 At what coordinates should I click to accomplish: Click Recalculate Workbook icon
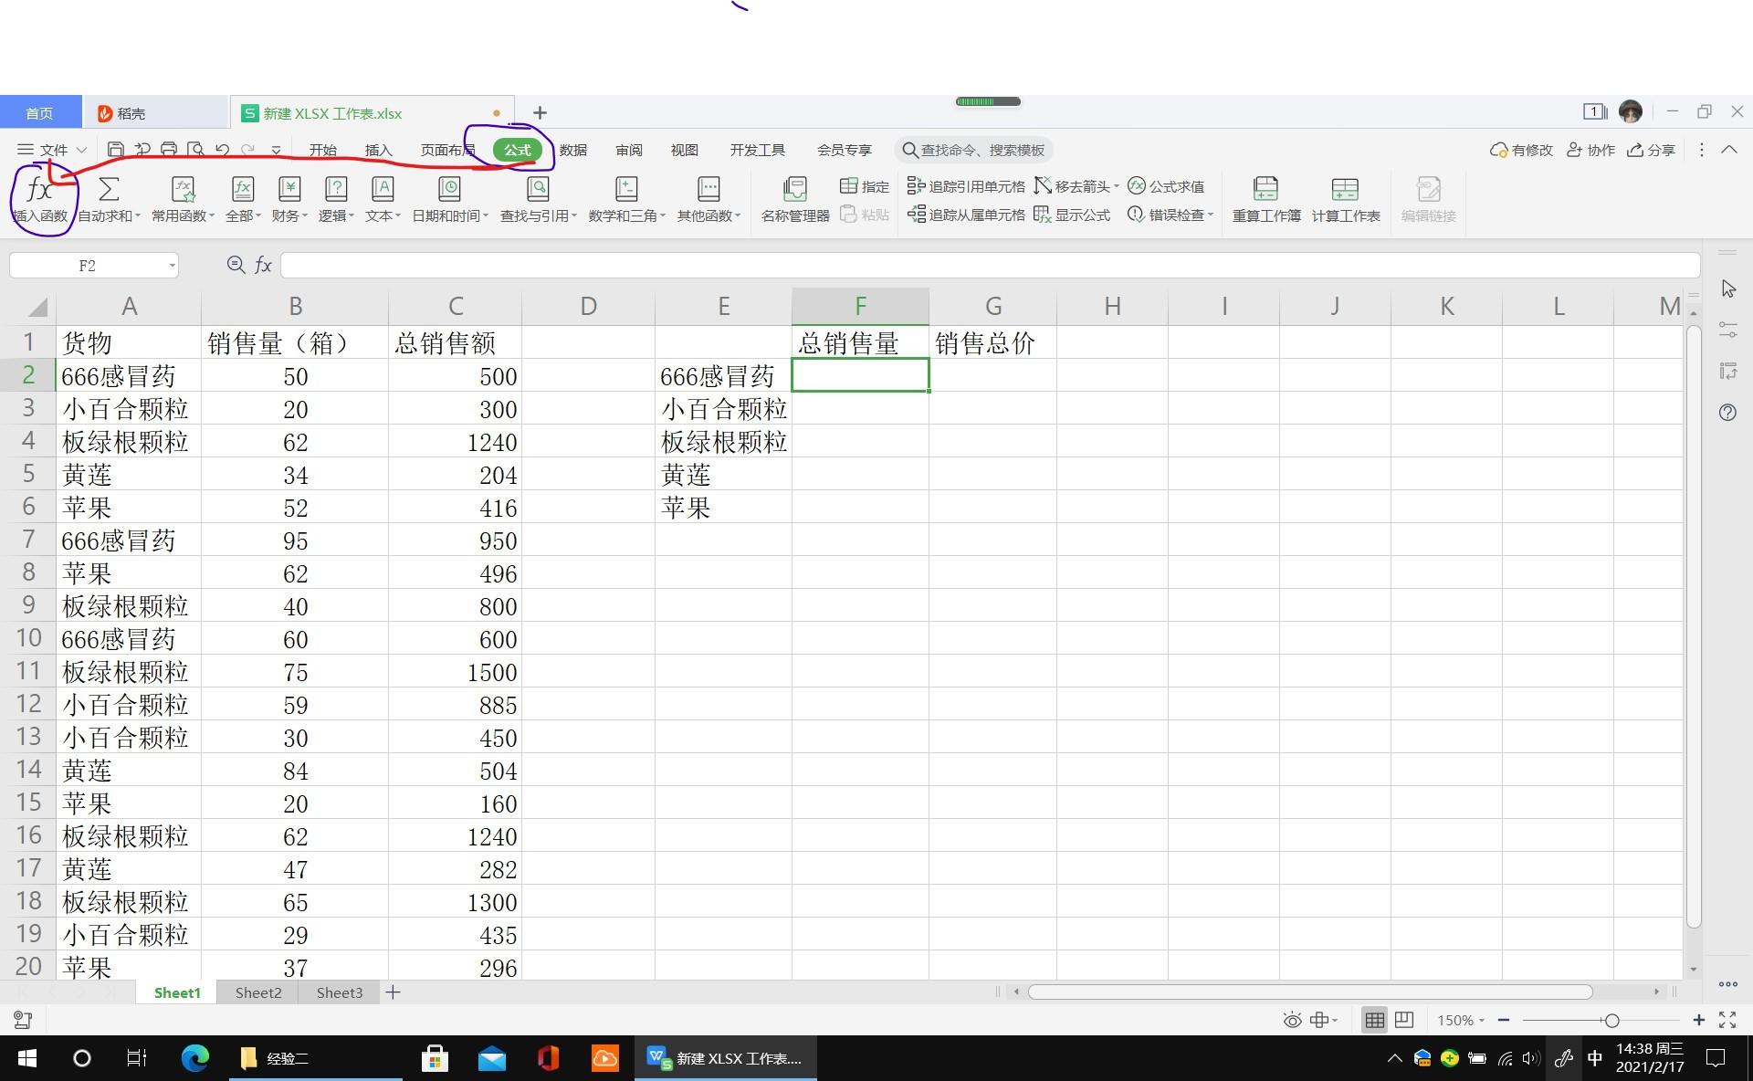(1265, 190)
